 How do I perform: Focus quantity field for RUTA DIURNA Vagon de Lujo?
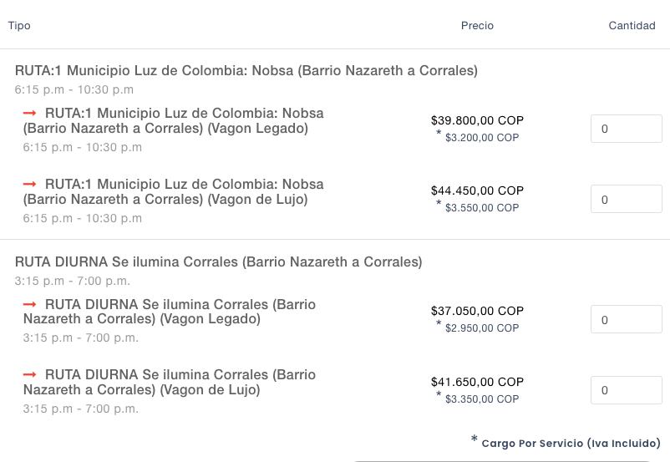pyautogui.click(x=626, y=390)
